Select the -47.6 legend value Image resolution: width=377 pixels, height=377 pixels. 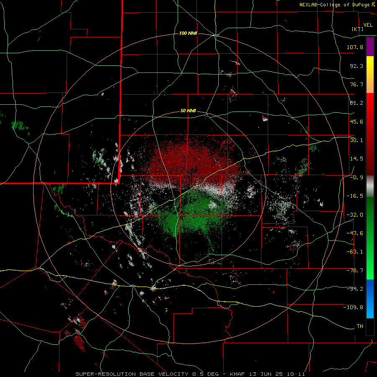355,233
